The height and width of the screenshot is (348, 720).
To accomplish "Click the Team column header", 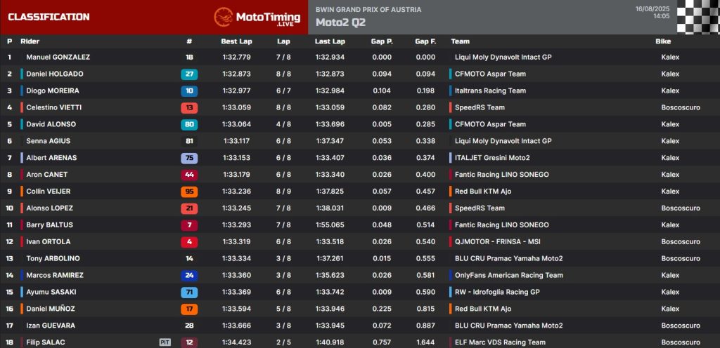I will pos(460,41).
